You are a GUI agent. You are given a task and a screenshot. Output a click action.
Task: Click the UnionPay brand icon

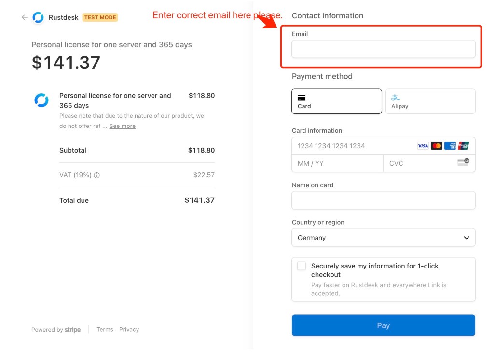[463, 146]
